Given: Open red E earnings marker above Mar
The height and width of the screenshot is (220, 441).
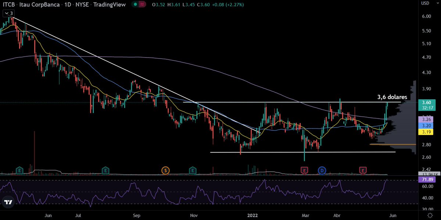Looking at the screenshot, I should [304, 170].
